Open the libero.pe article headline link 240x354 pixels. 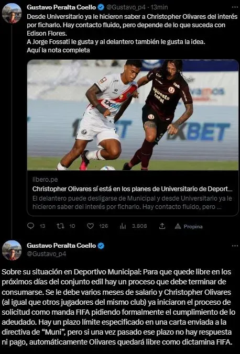[x=133, y=189]
